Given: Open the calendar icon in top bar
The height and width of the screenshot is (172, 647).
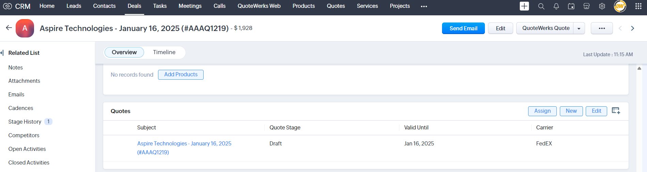Looking at the screenshot, I should (571, 6).
